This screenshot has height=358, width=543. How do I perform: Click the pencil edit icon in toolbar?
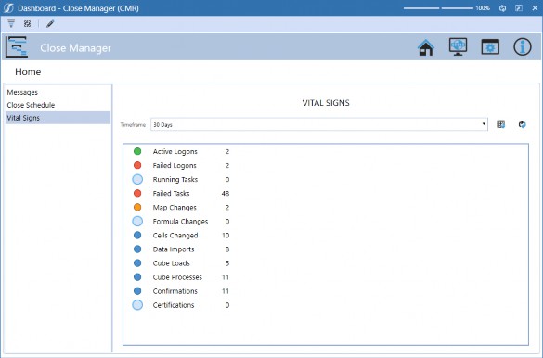click(x=50, y=23)
